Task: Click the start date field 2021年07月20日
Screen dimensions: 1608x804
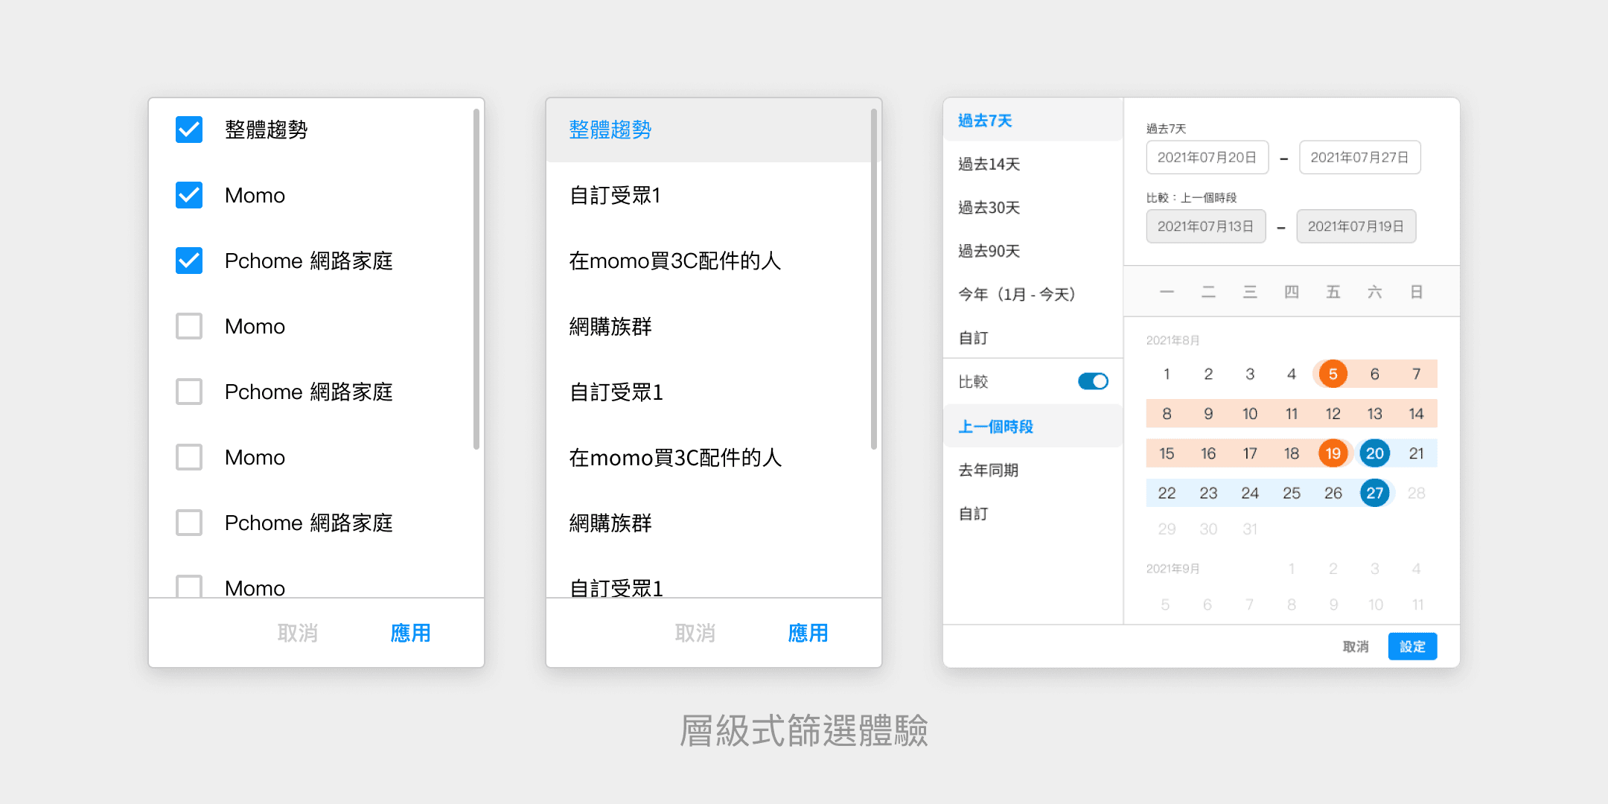Action: (x=1207, y=157)
